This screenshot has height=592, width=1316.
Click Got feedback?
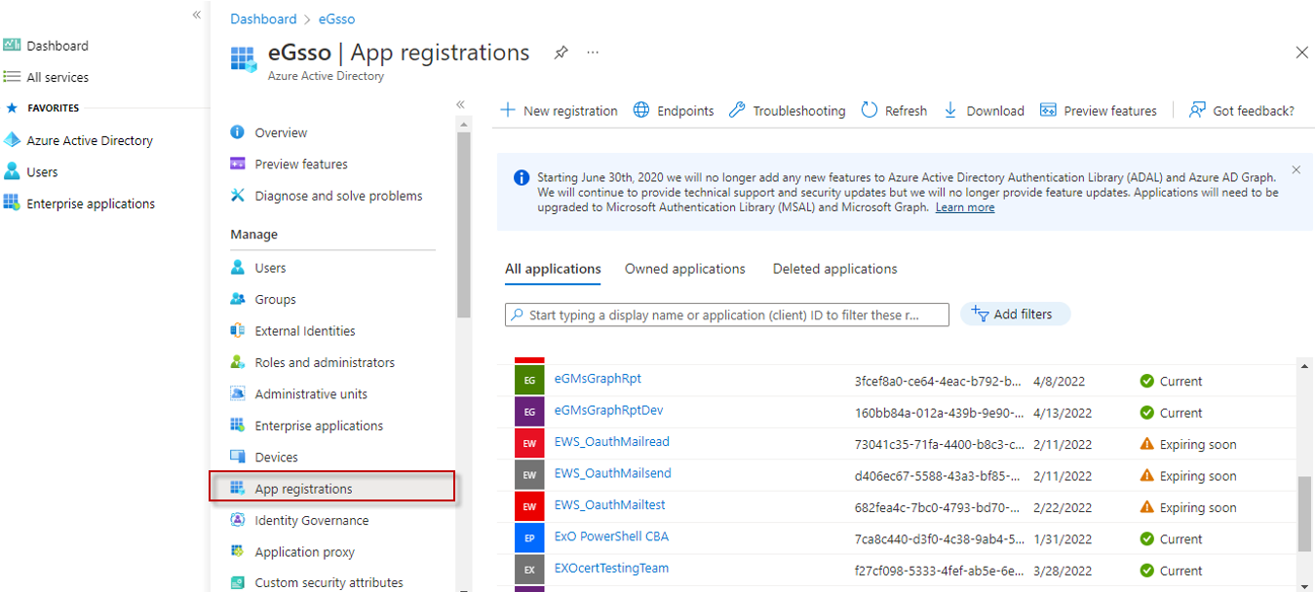tap(1242, 111)
